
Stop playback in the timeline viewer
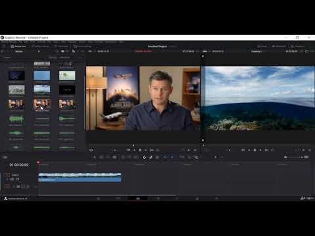(x=255, y=150)
